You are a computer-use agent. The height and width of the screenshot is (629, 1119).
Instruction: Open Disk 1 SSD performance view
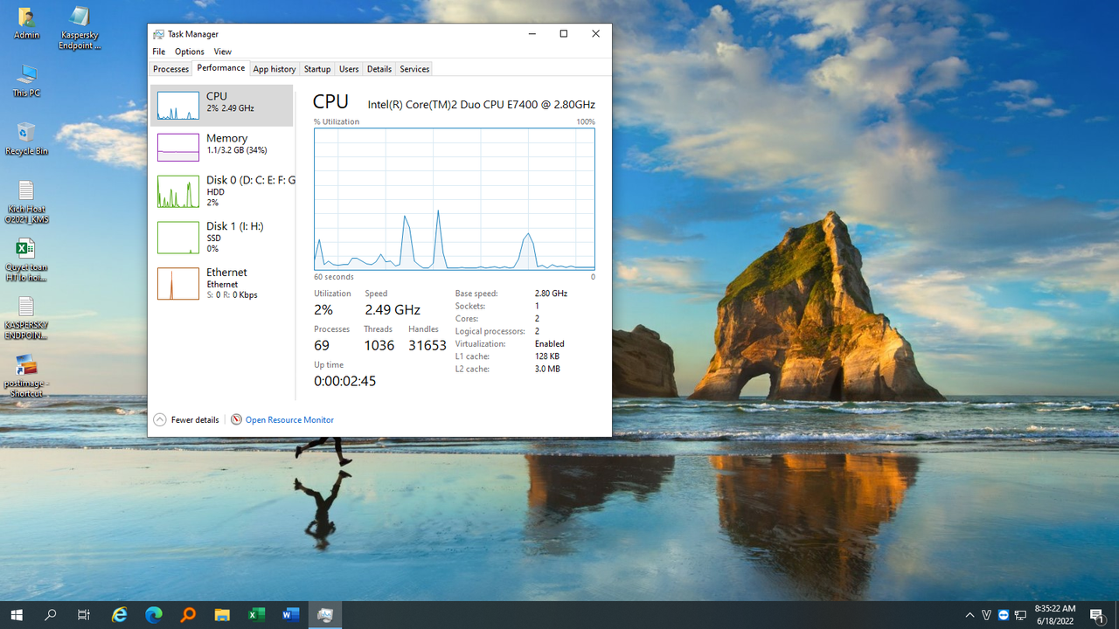pyautogui.click(x=222, y=238)
